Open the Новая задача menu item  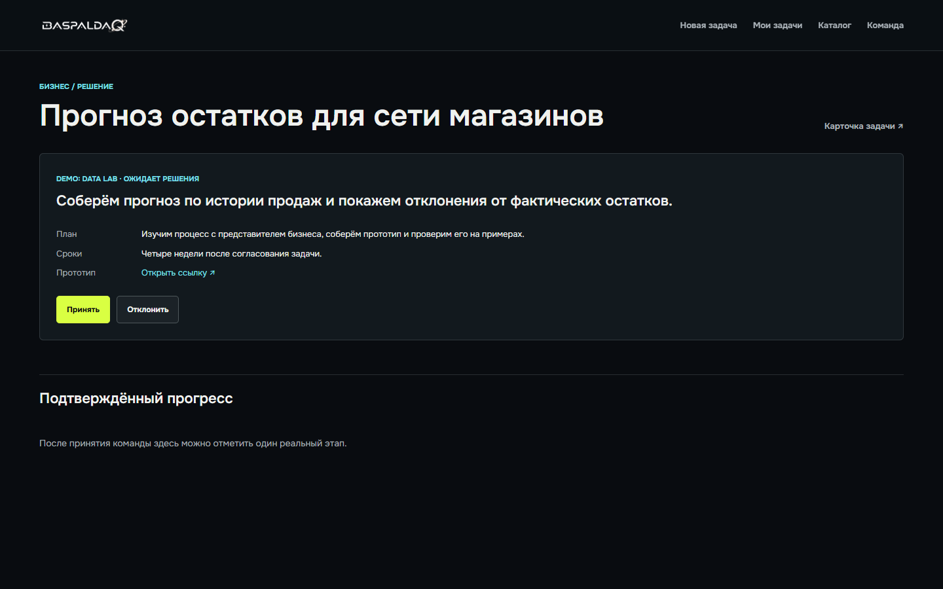[708, 26]
